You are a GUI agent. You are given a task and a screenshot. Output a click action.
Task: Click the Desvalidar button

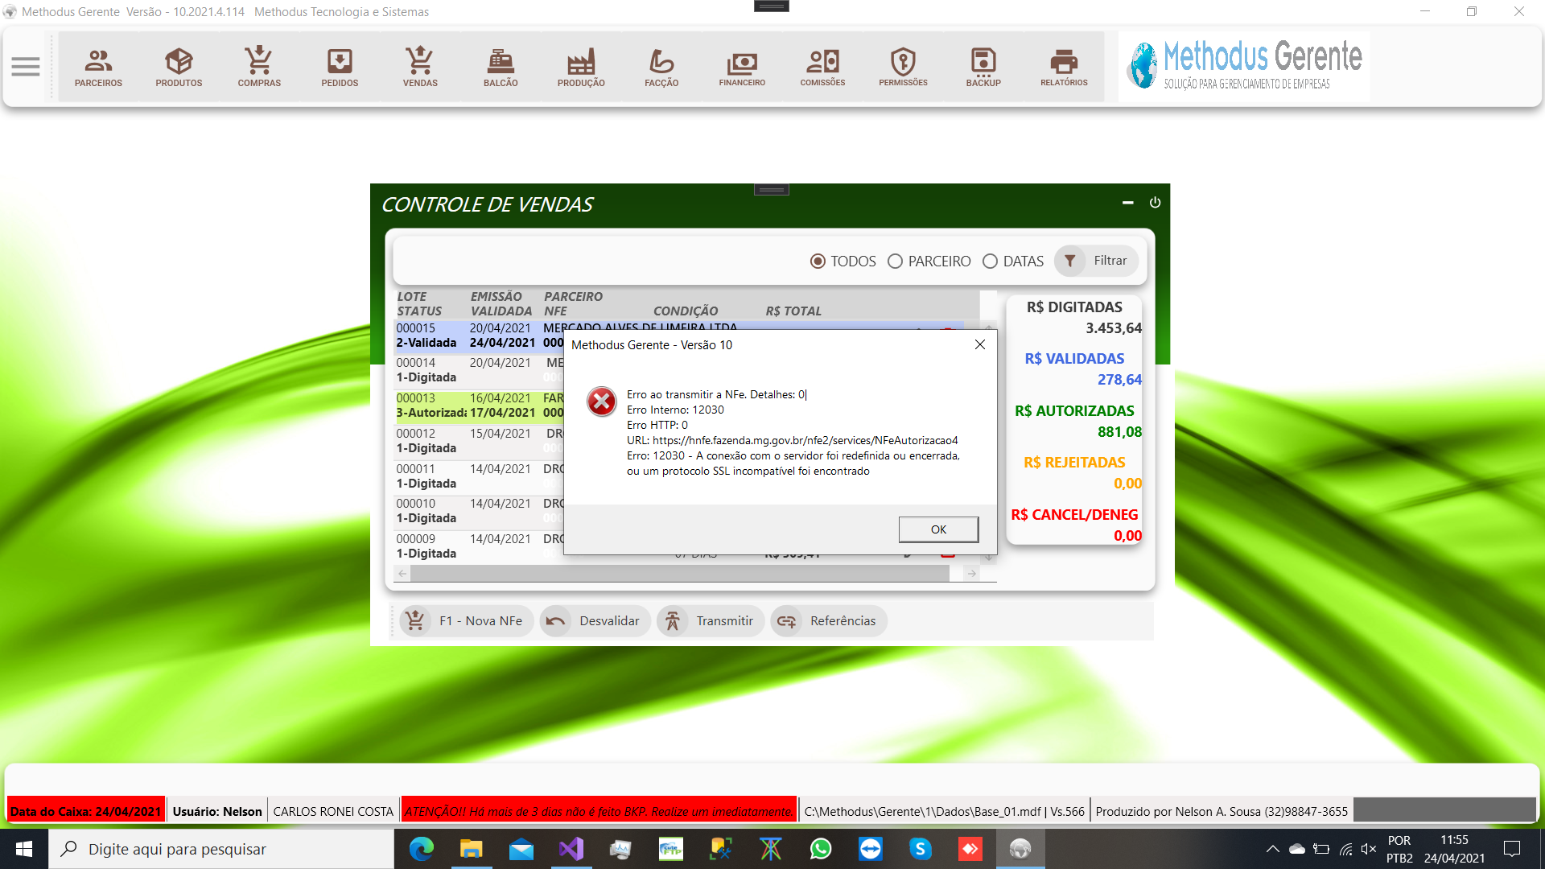595,621
